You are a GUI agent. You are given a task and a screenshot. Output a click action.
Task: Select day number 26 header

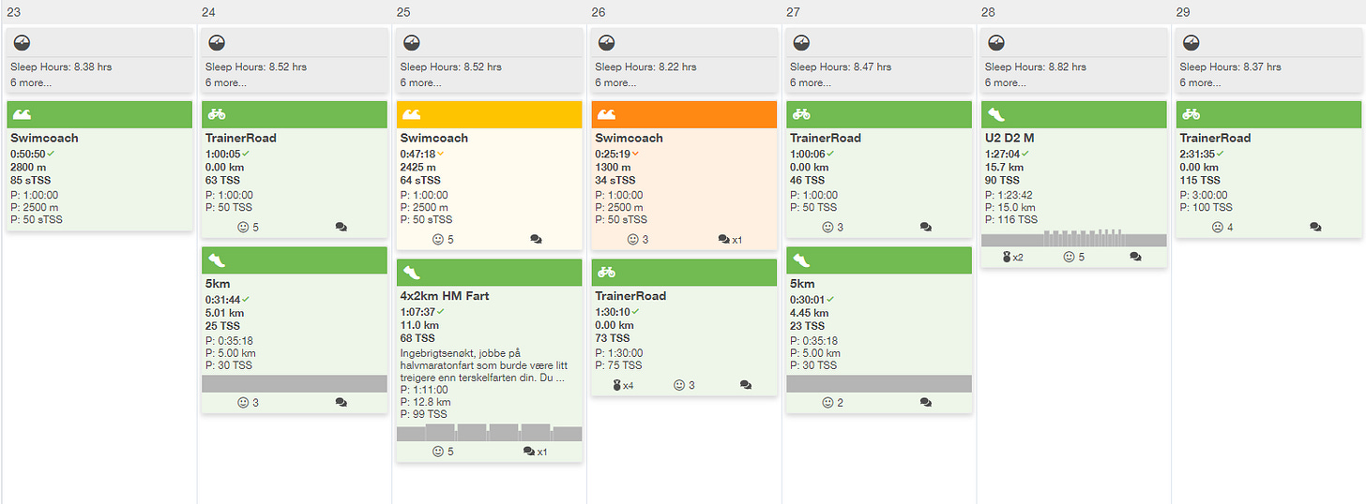[599, 11]
